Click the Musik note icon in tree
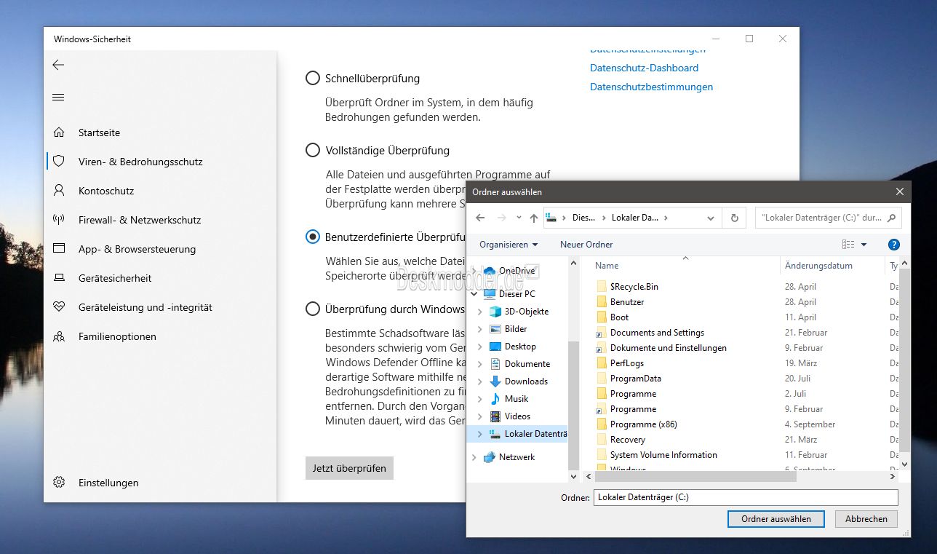 [x=495, y=399]
